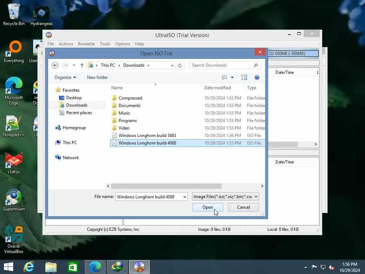The image size is (365, 274).
Task: Switch to Internet Download Manager taskbar icon
Action: pyautogui.click(x=117, y=267)
